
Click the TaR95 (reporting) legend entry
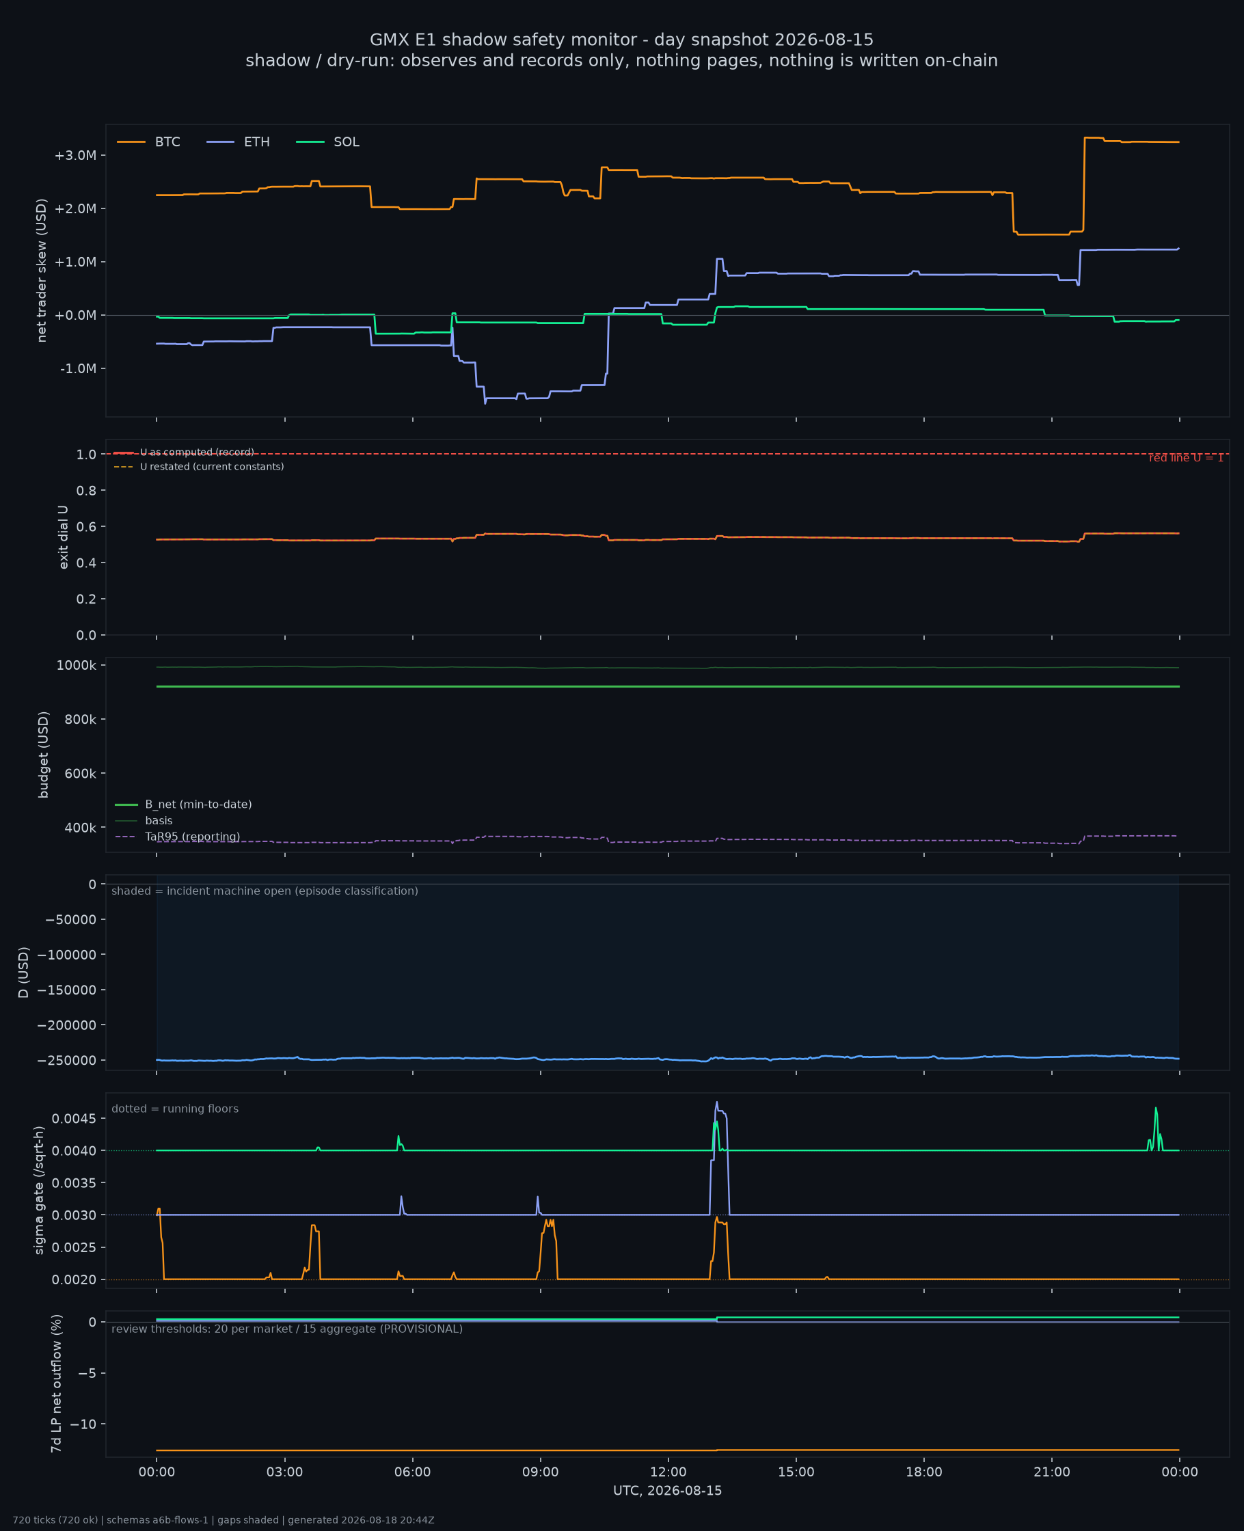coord(178,837)
